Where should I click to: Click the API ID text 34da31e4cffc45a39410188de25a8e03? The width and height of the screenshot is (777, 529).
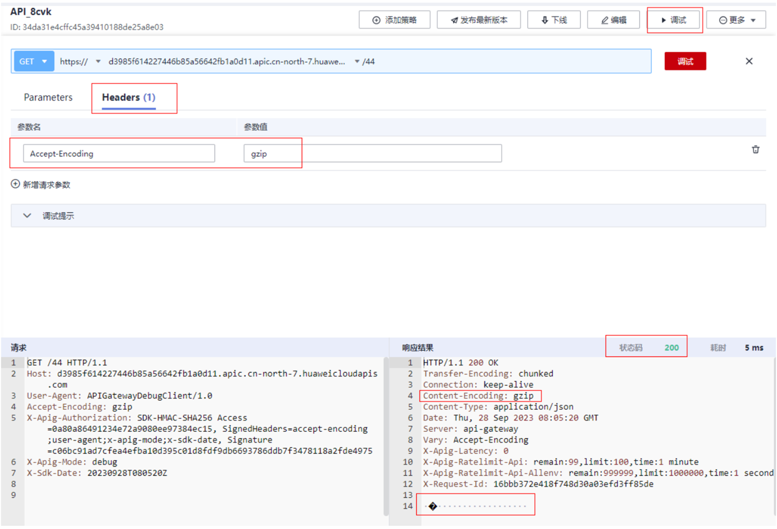coord(93,27)
